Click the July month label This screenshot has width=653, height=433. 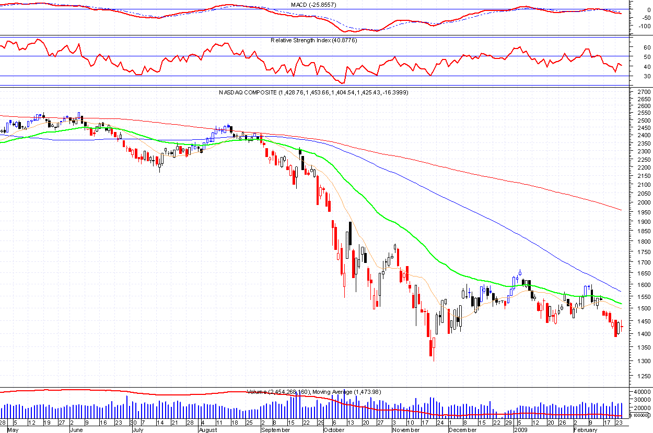click(x=138, y=430)
